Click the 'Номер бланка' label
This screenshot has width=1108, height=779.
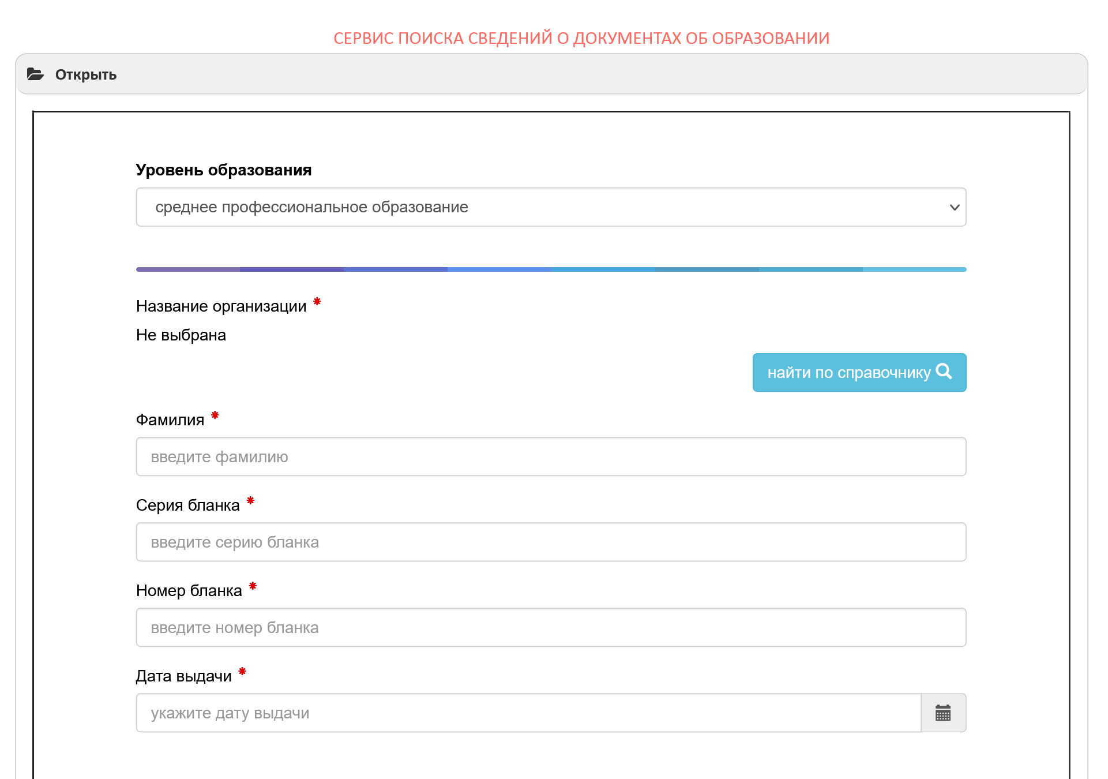189,591
